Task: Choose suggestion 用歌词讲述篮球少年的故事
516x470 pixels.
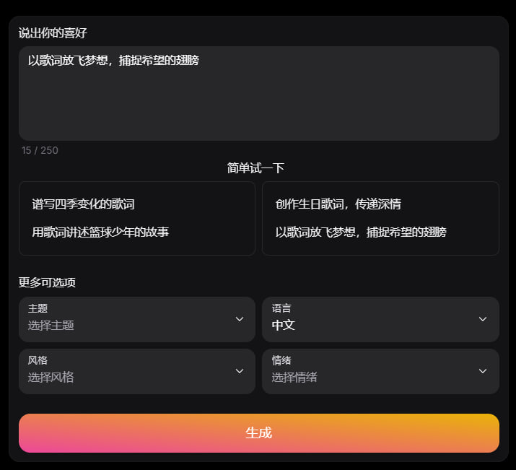Action: tap(100, 232)
